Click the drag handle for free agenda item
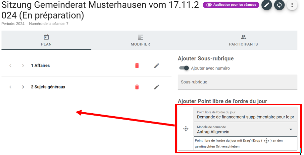The width and height of the screenshot is (304, 155). point(186,129)
